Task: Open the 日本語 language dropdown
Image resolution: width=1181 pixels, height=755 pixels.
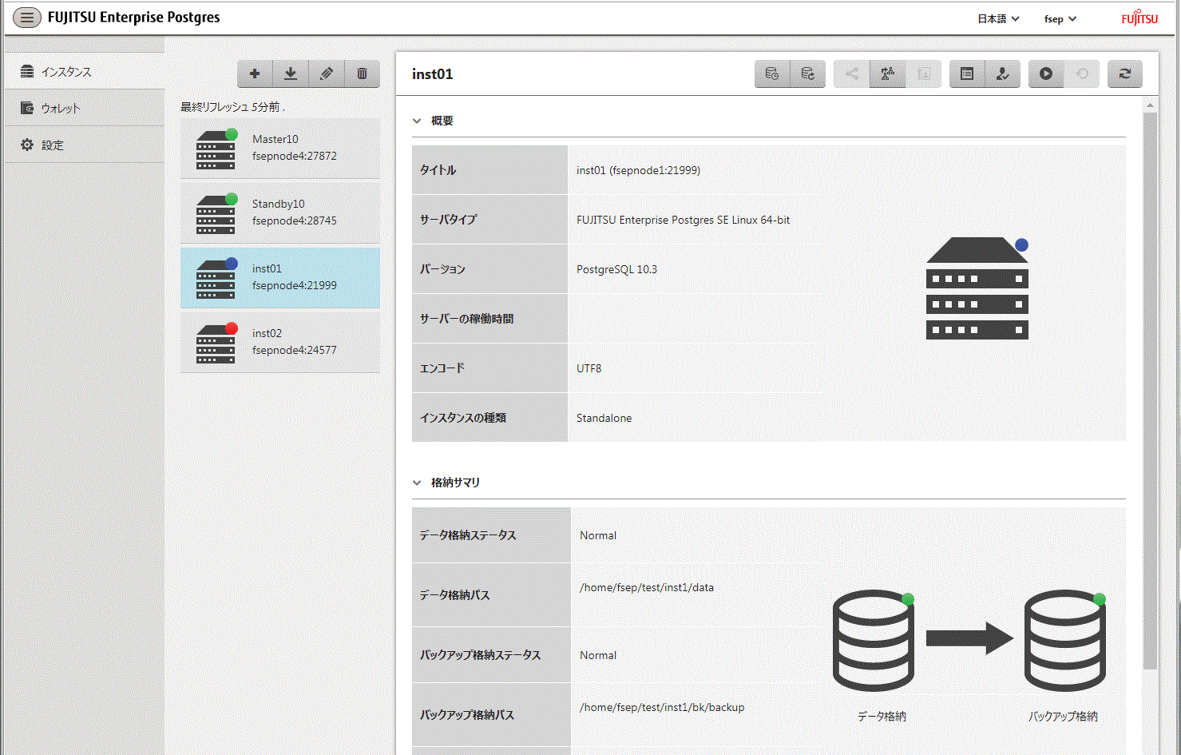Action: 998,18
